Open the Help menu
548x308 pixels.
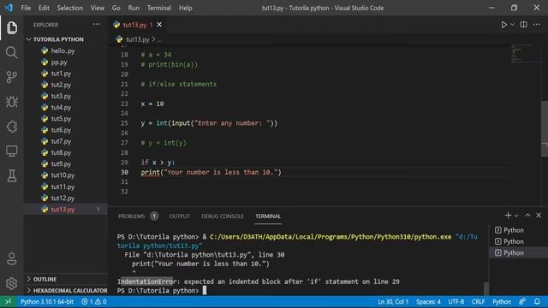[x=185, y=8]
